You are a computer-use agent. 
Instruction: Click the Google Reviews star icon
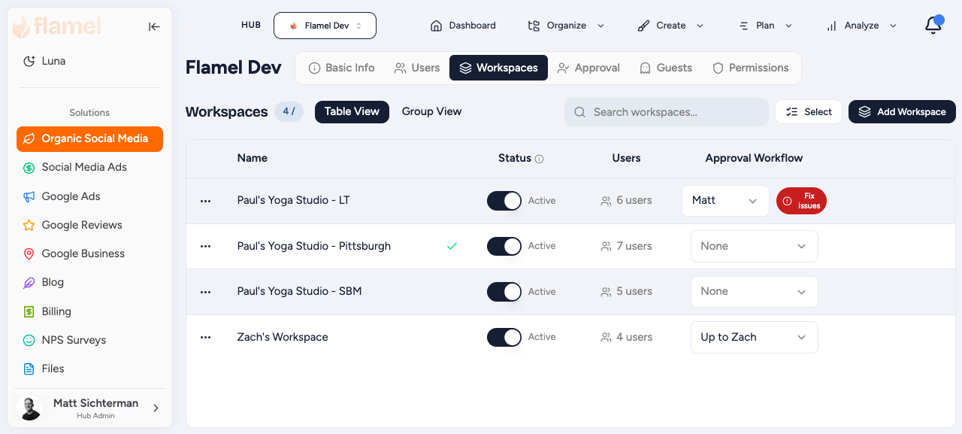coord(29,225)
